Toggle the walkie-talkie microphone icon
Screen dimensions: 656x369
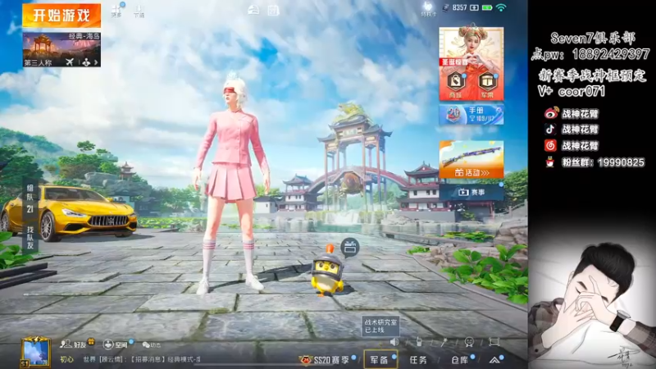pos(419,342)
